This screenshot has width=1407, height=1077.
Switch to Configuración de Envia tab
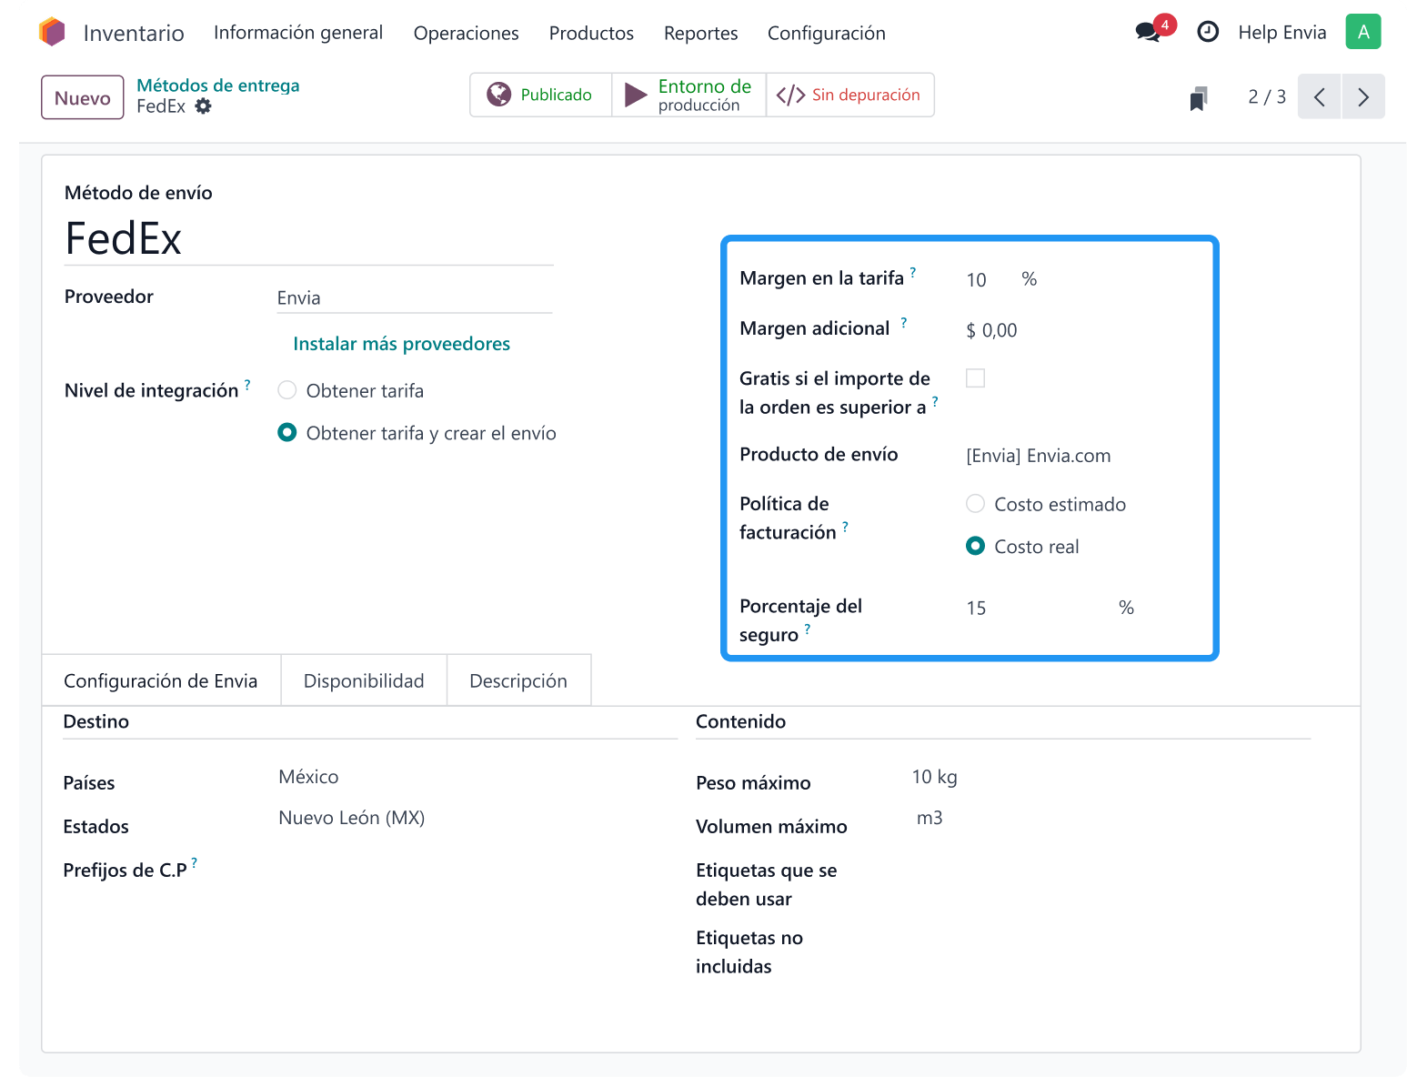point(161,680)
